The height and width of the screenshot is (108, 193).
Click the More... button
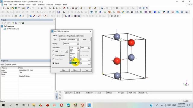coord(85,40)
